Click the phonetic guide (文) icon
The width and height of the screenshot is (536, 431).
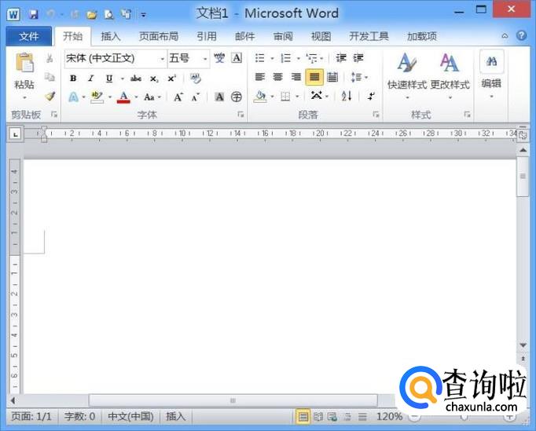click(x=219, y=58)
